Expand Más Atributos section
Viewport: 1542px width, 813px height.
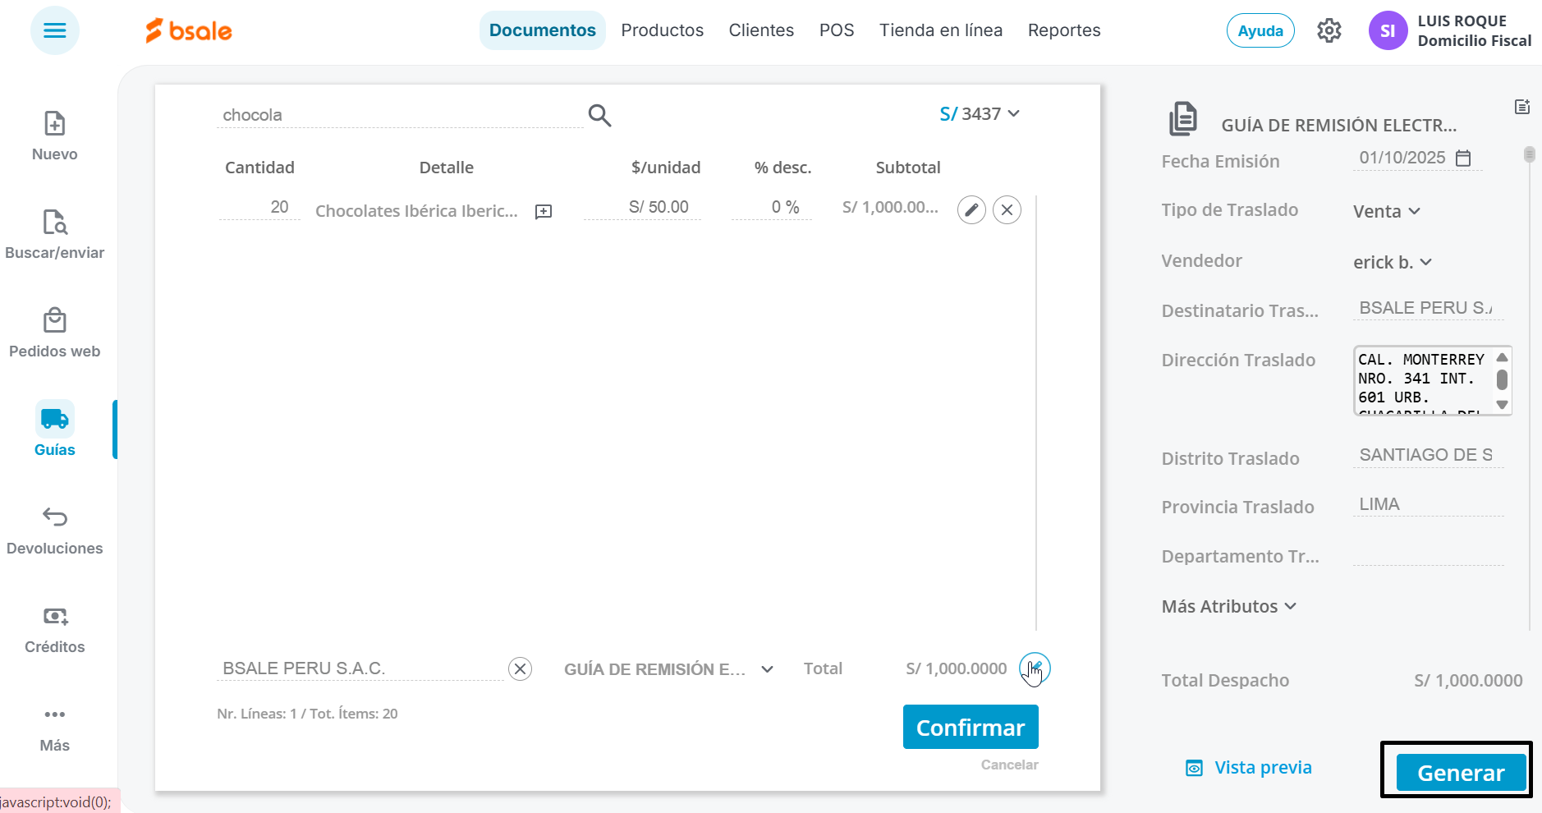(1229, 606)
